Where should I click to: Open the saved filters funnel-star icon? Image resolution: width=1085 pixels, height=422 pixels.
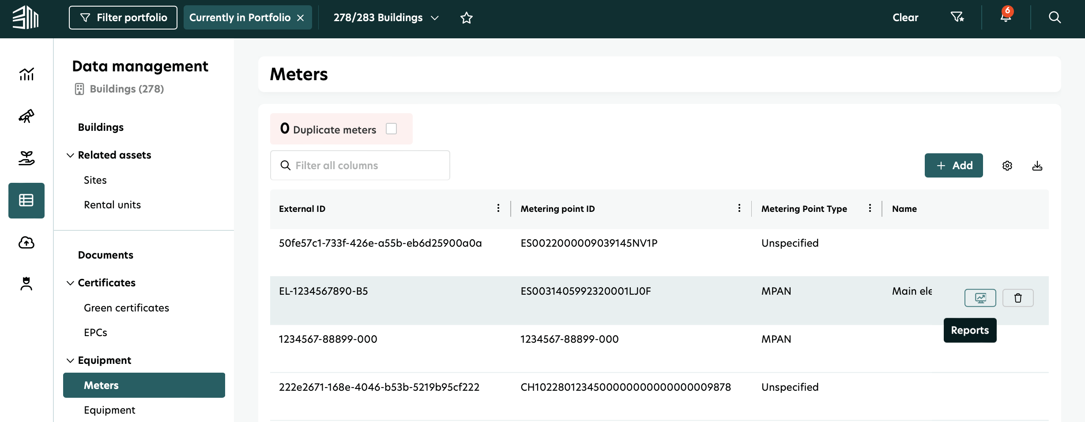tap(957, 17)
